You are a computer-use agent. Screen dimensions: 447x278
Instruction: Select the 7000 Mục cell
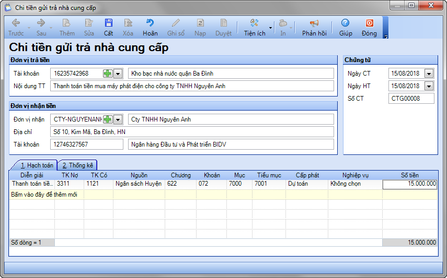pos(239,184)
